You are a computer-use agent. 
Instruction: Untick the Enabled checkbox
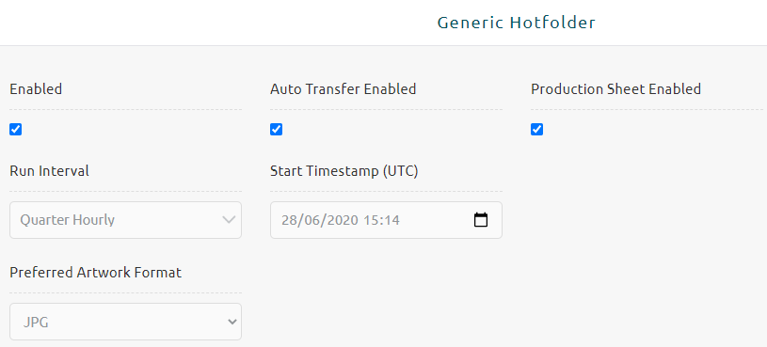click(16, 130)
